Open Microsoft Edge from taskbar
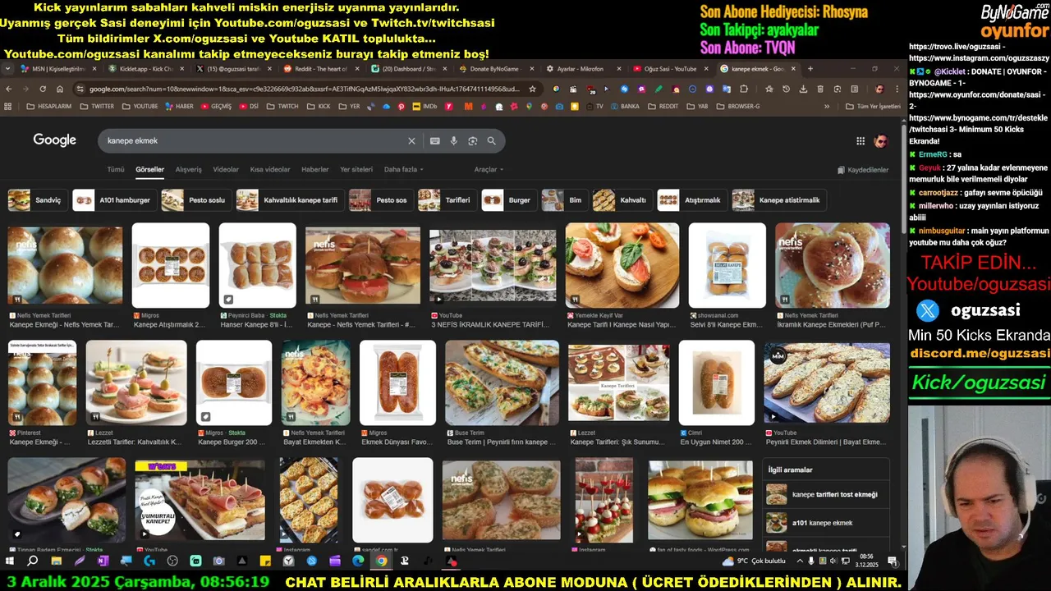The width and height of the screenshot is (1051, 591). (x=358, y=561)
